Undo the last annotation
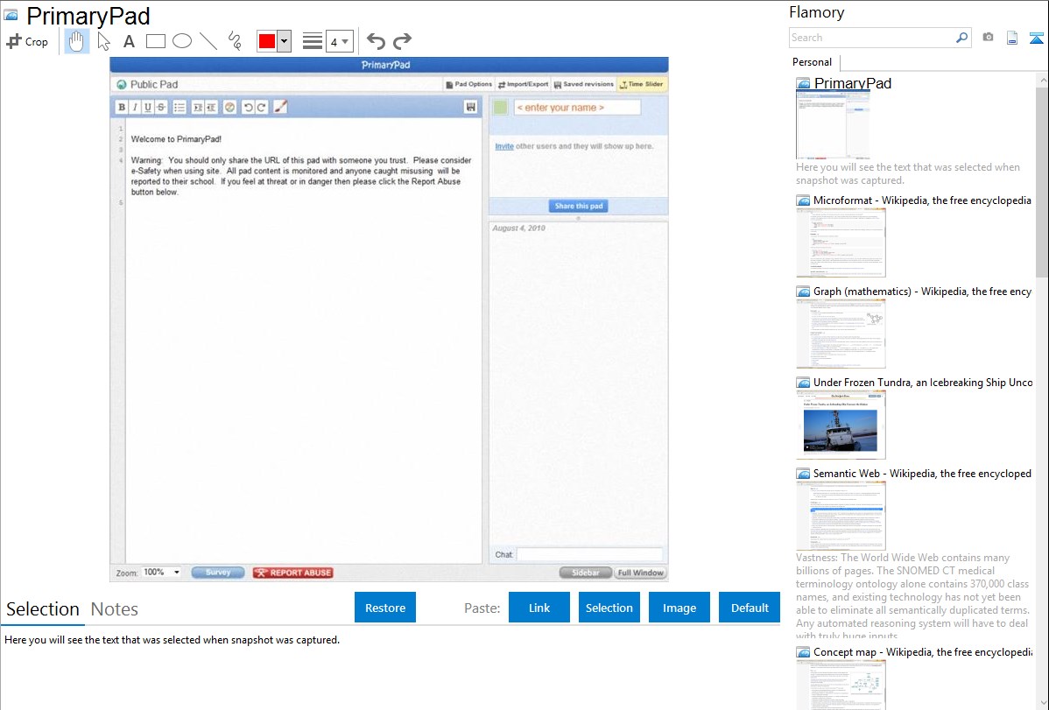 (376, 41)
